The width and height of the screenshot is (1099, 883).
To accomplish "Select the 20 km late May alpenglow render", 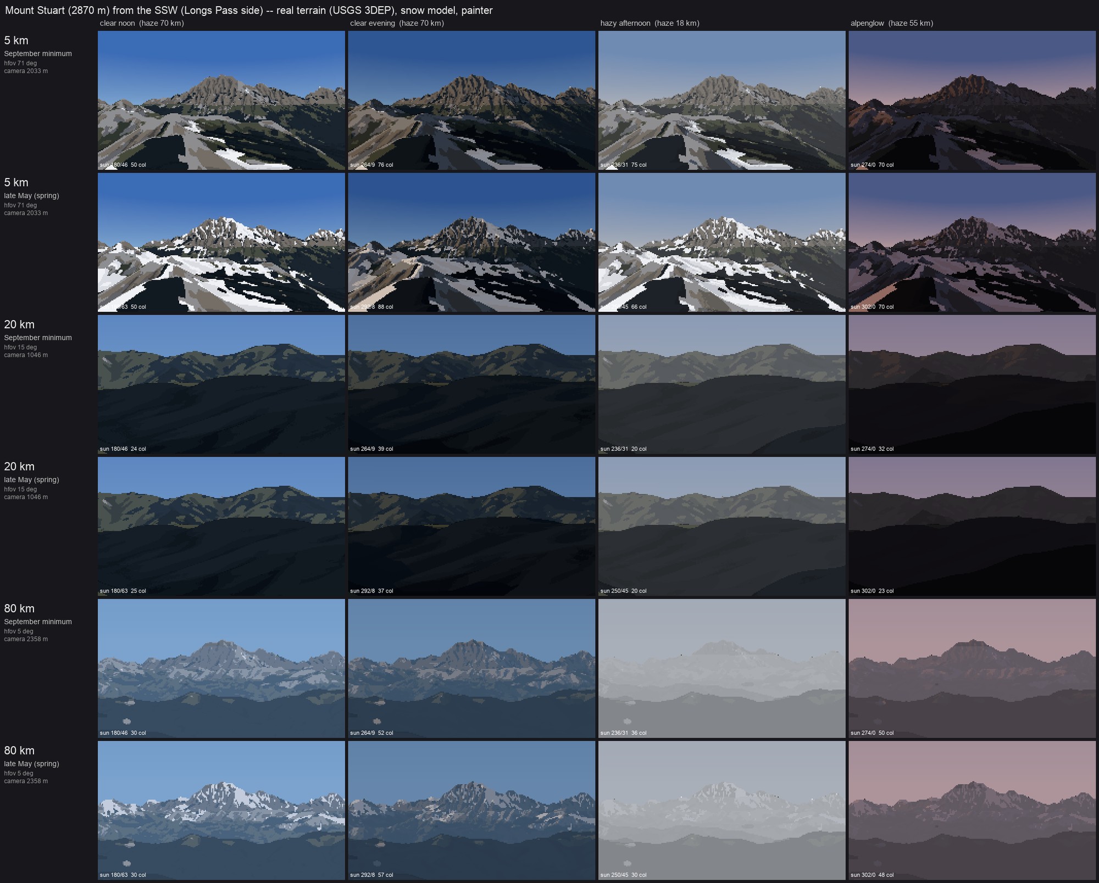I will point(972,526).
